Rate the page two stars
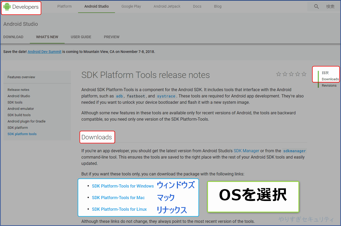341x226 pixels. click(285, 74)
